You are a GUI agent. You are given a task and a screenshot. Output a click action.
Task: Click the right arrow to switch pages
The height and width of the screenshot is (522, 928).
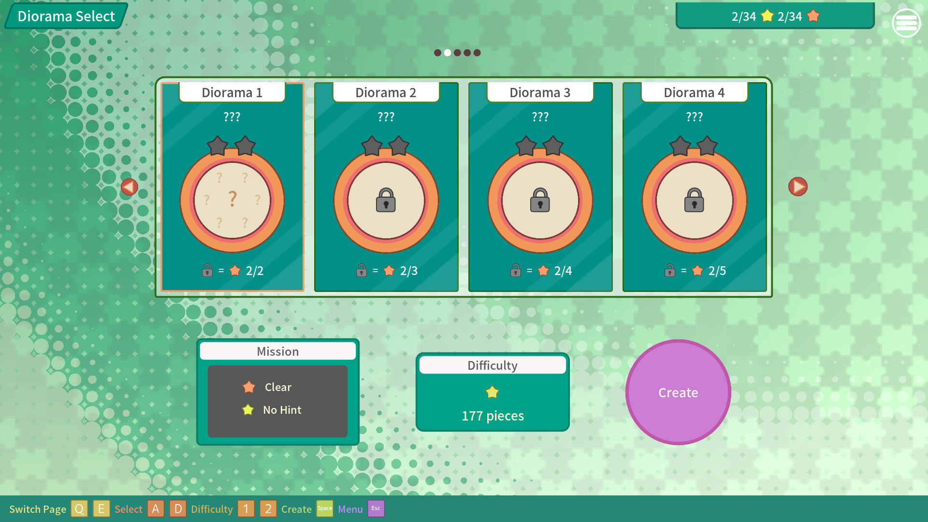pos(797,187)
